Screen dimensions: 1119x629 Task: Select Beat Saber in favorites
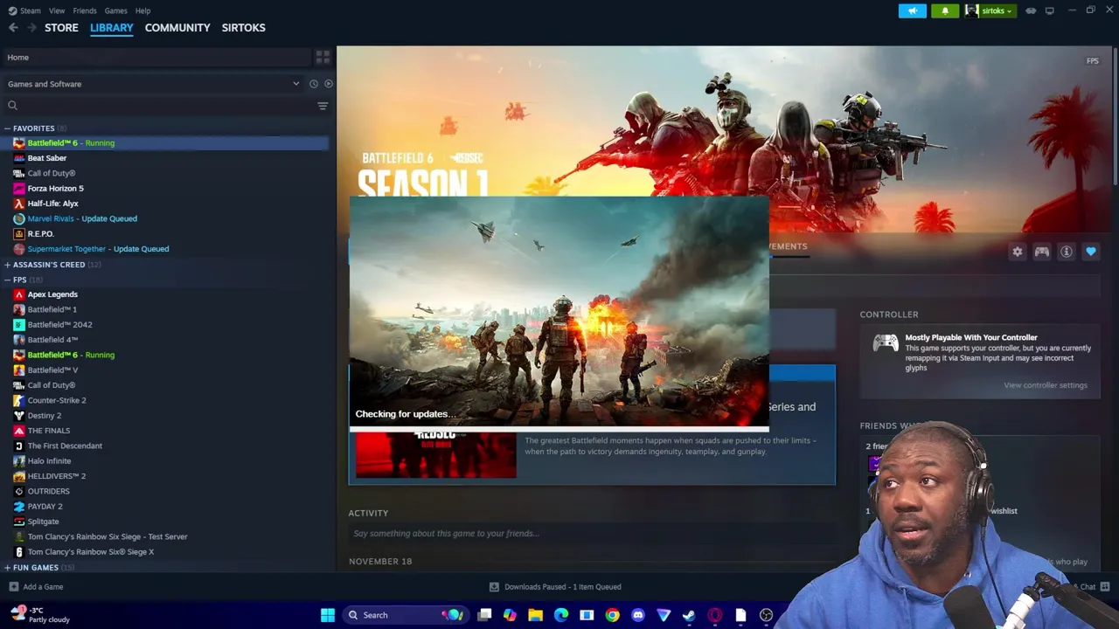point(47,158)
